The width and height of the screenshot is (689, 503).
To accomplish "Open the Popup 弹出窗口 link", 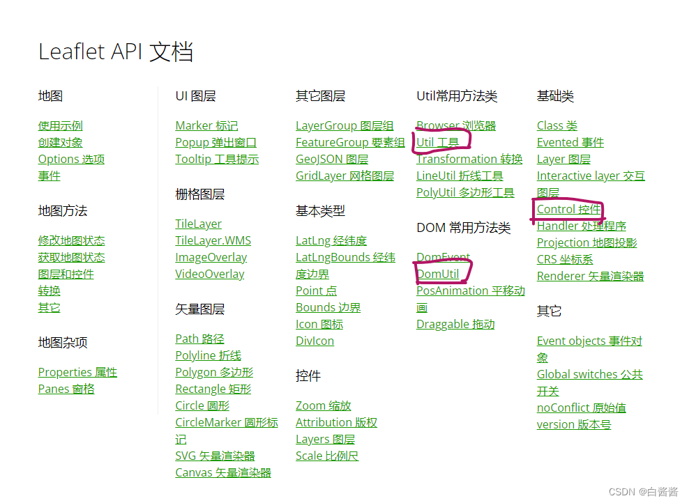I will pyautogui.click(x=216, y=142).
